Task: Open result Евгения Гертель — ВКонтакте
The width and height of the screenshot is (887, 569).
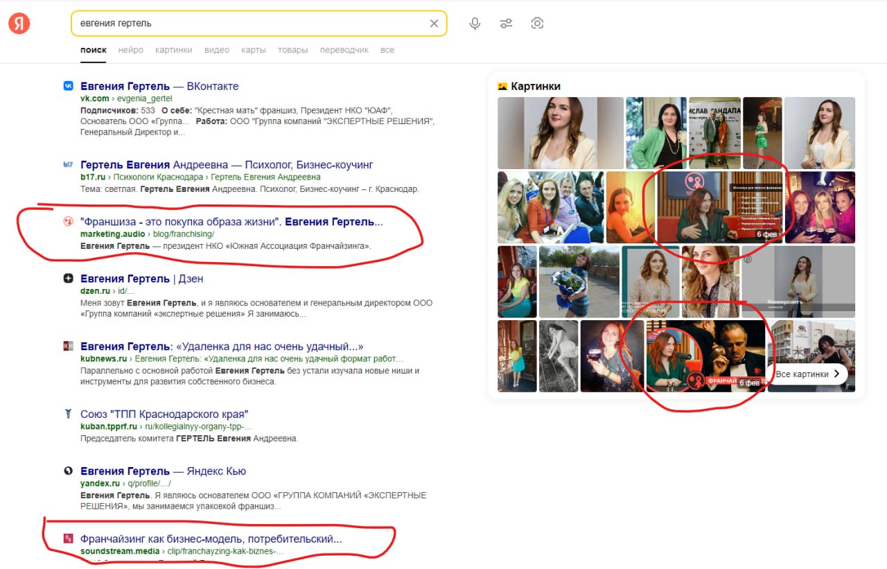Action: tap(159, 86)
